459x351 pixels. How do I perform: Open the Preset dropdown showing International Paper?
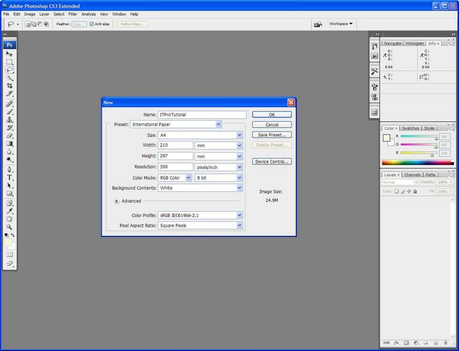point(176,125)
